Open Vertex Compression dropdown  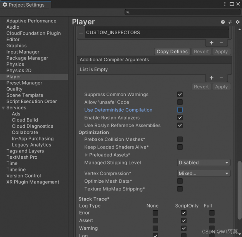[x=204, y=173]
